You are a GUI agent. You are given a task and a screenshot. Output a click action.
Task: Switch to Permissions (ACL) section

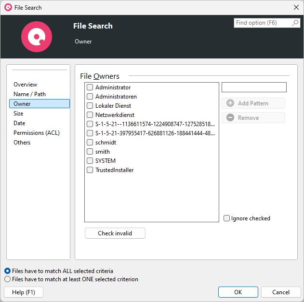point(36,133)
